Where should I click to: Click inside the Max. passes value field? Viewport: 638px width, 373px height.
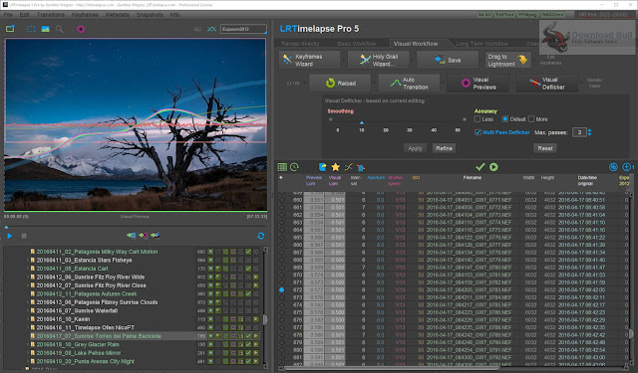tap(579, 132)
